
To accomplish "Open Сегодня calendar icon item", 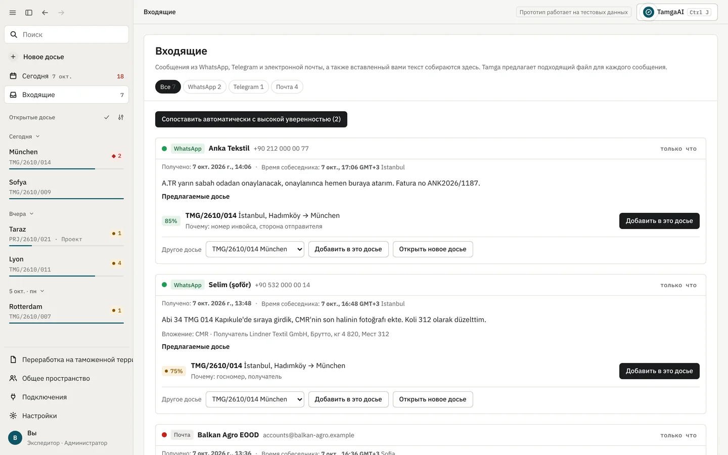I will 13,76.
